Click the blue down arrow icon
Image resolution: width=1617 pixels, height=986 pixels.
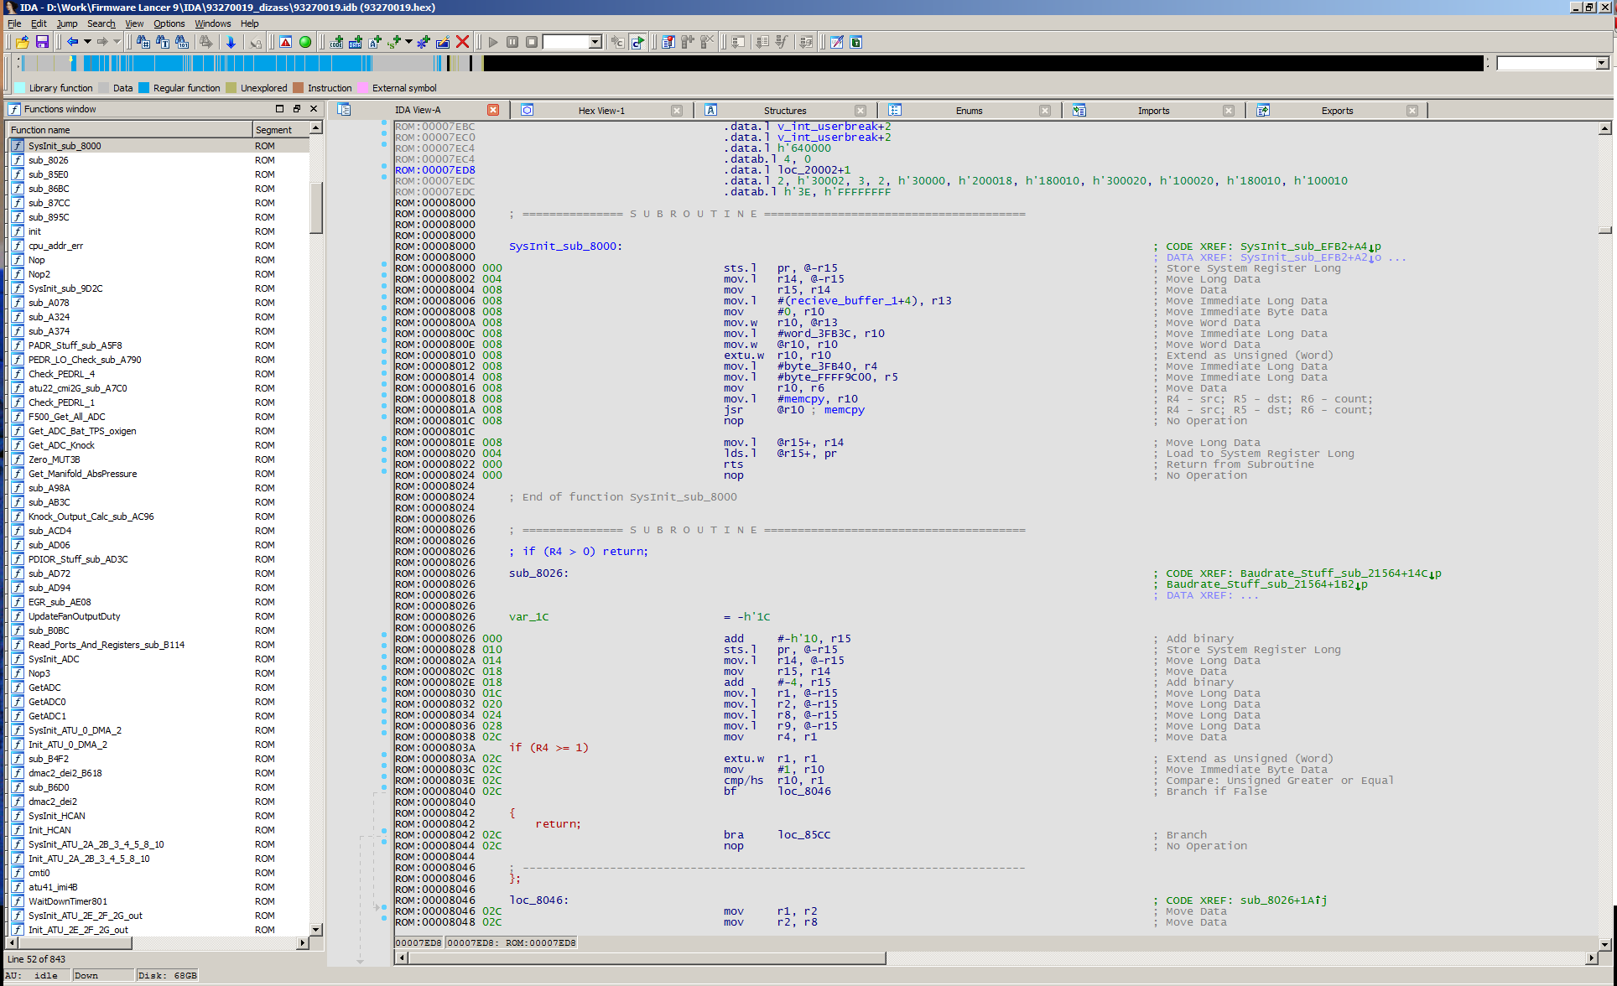coord(231,42)
